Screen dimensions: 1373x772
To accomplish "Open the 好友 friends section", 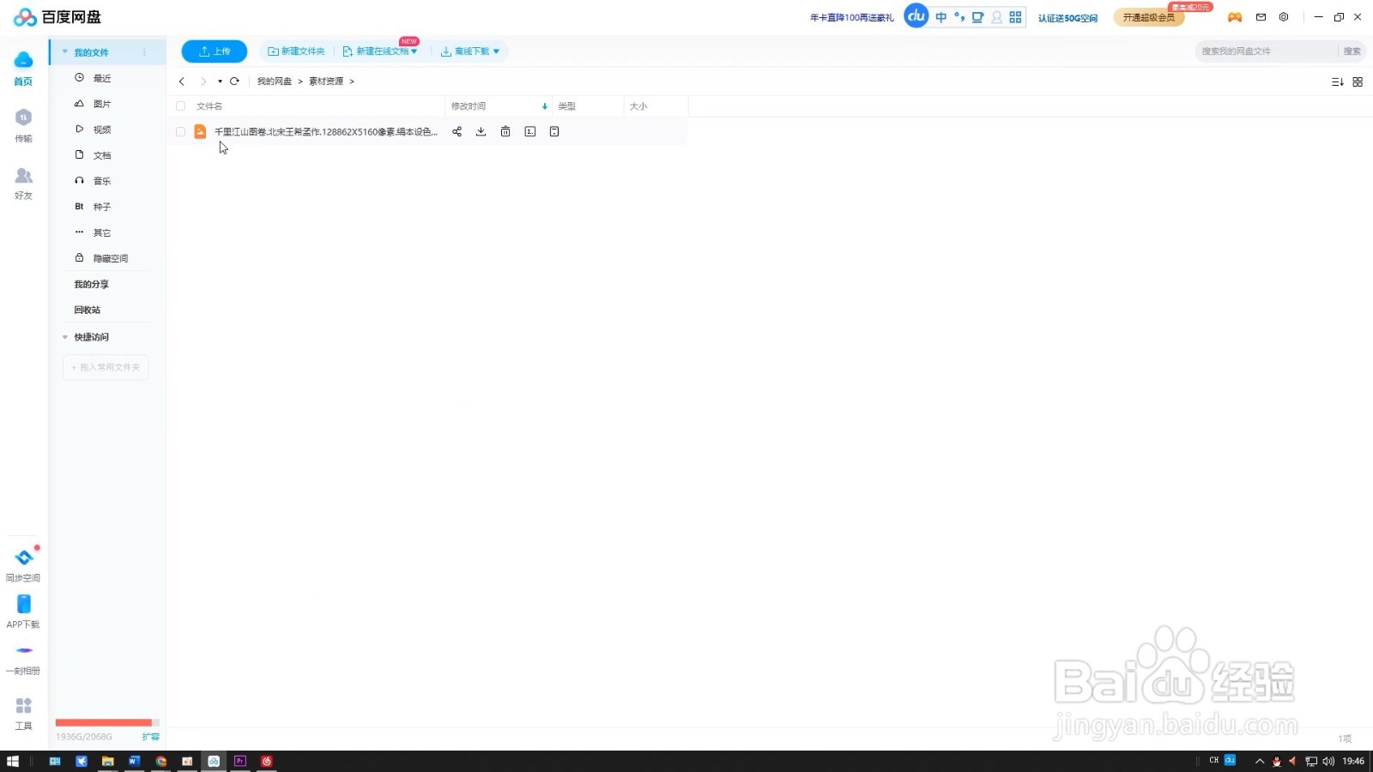I will point(23,184).
